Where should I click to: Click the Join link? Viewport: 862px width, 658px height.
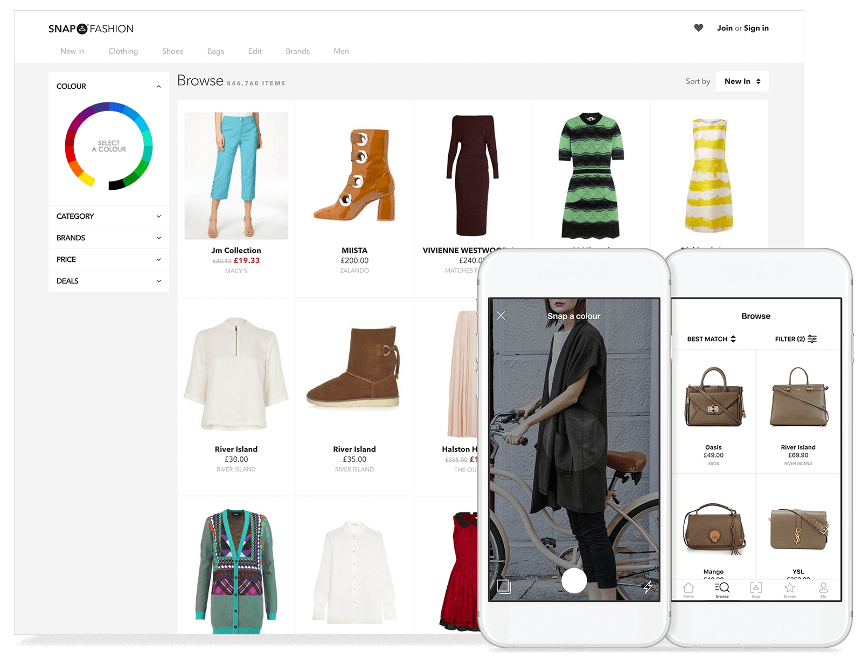[725, 28]
